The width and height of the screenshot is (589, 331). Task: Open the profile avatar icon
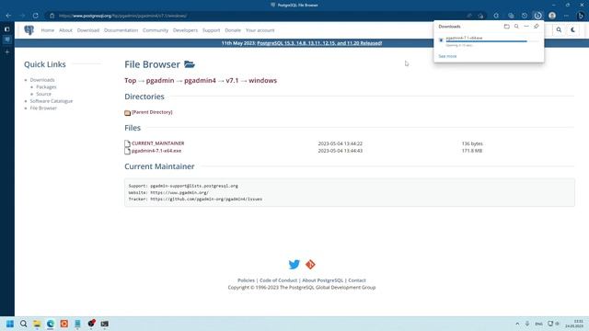pos(552,16)
